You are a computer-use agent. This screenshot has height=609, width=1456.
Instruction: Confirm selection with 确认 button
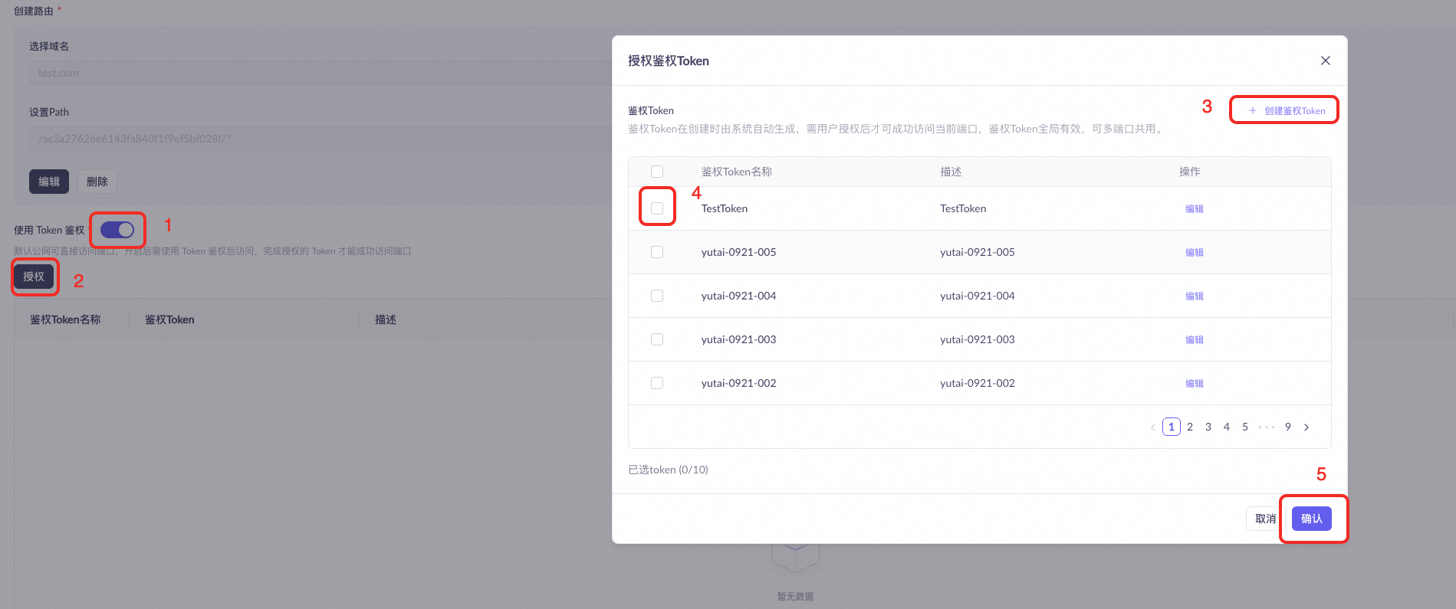coord(1312,519)
